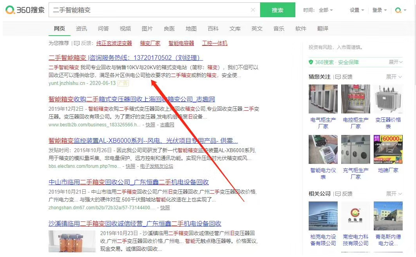Image resolution: width=416 pixels, height=257 pixels.
Task: Click 反馈 beside 相关公司
Action: 344,194
